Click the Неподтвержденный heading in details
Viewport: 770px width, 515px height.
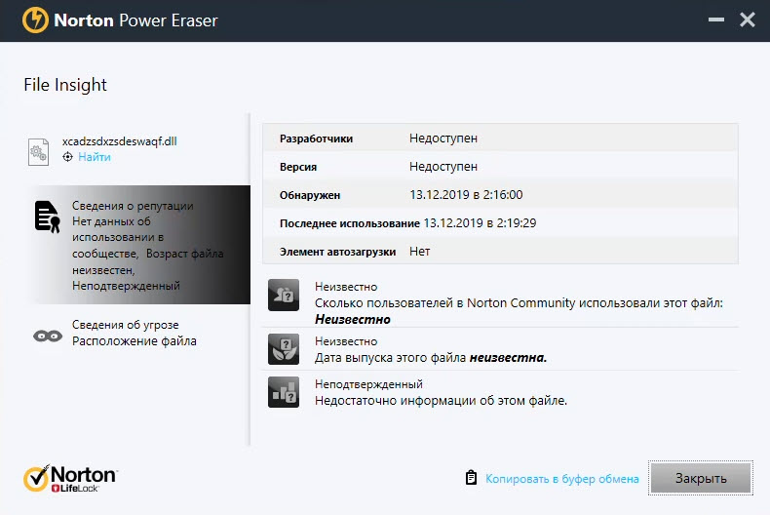point(368,384)
